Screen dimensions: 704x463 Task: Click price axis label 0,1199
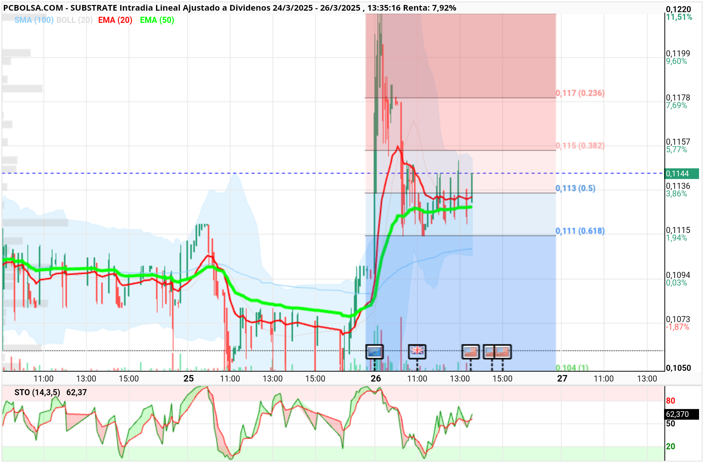[x=678, y=53]
